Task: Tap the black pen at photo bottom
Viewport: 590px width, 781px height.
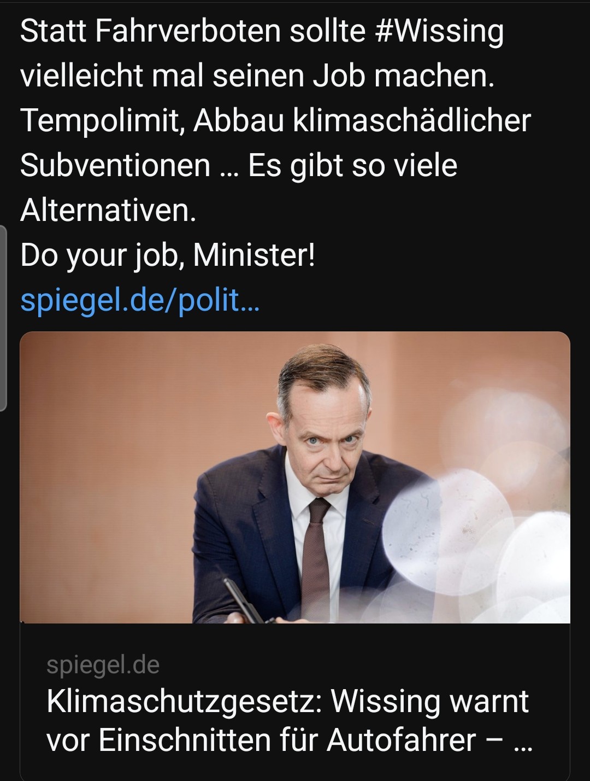Action: pos(244,602)
